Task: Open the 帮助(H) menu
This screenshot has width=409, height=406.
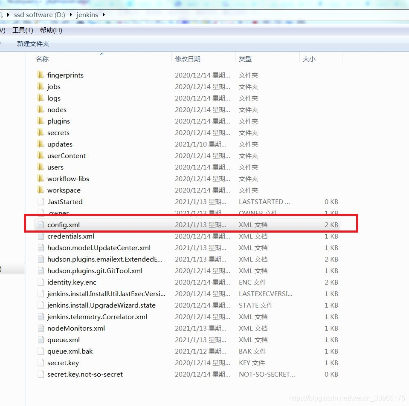Action: tap(51, 30)
